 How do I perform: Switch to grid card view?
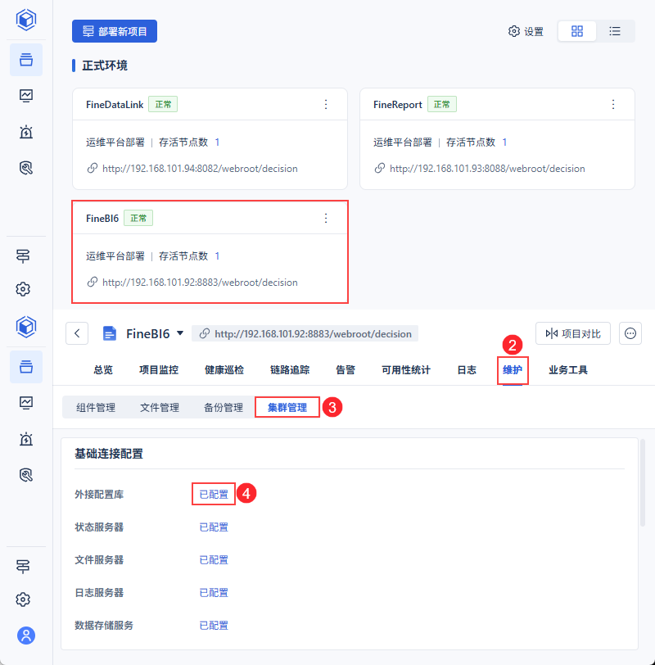coord(577,31)
